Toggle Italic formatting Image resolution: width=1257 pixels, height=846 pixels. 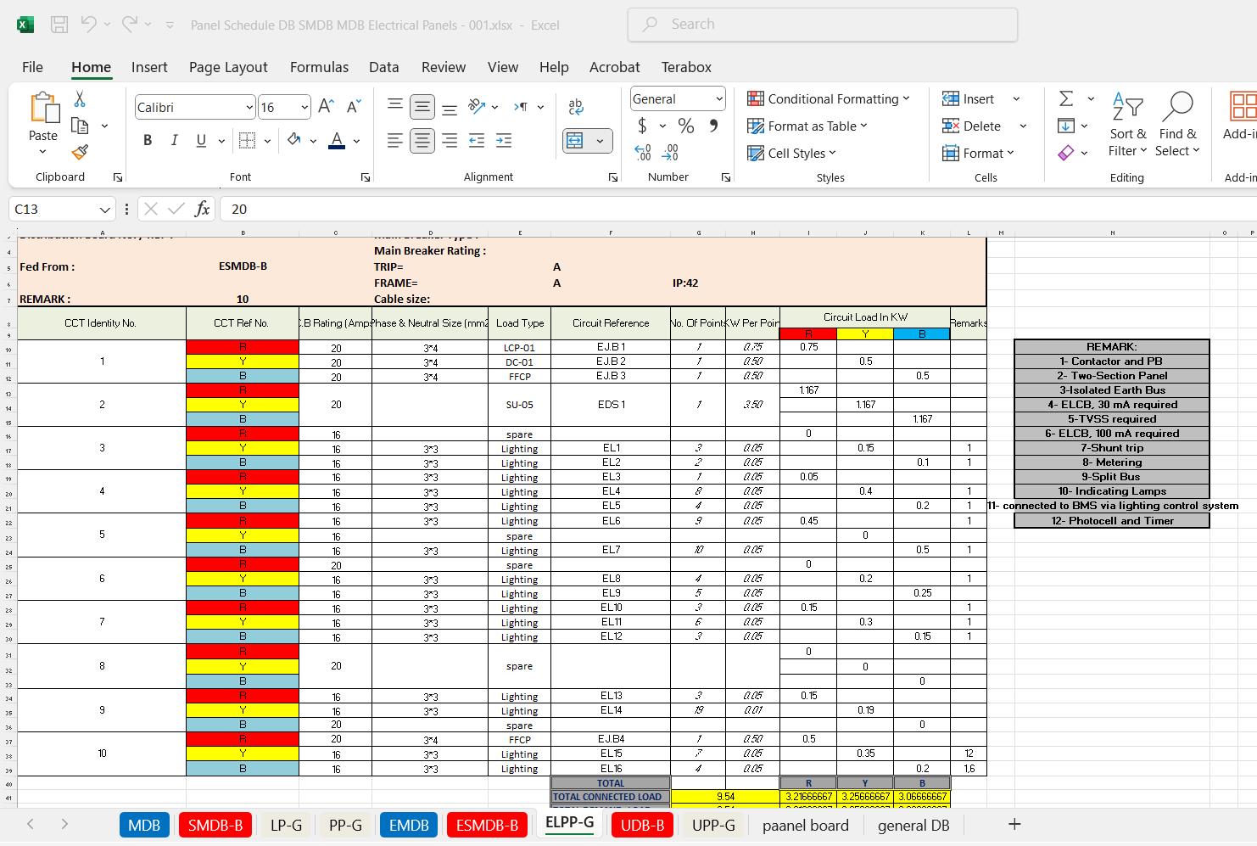coord(174,141)
